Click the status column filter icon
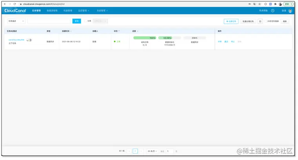The height and width of the screenshot is (160, 298). tap(119, 31)
